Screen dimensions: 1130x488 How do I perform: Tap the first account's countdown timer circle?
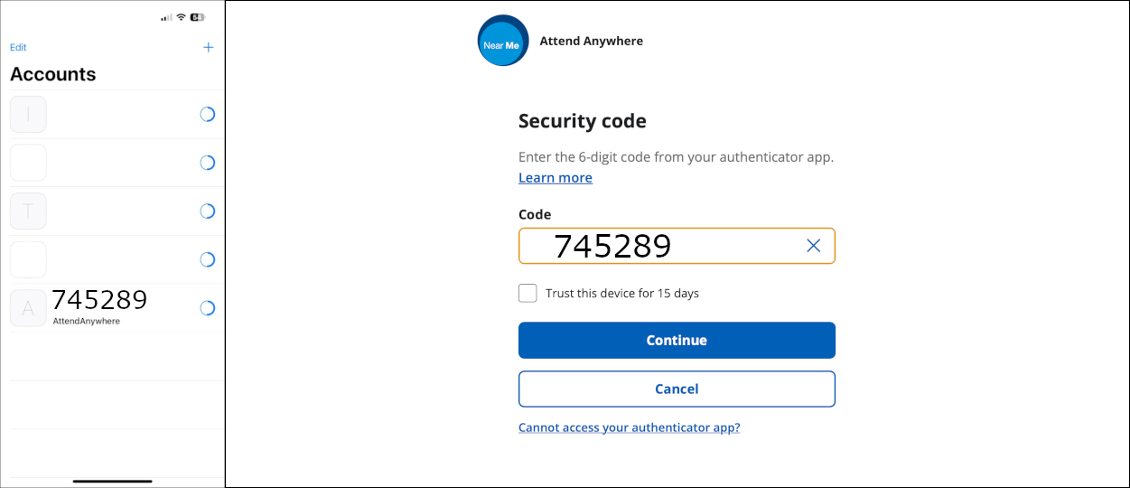pyautogui.click(x=207, y=115)
